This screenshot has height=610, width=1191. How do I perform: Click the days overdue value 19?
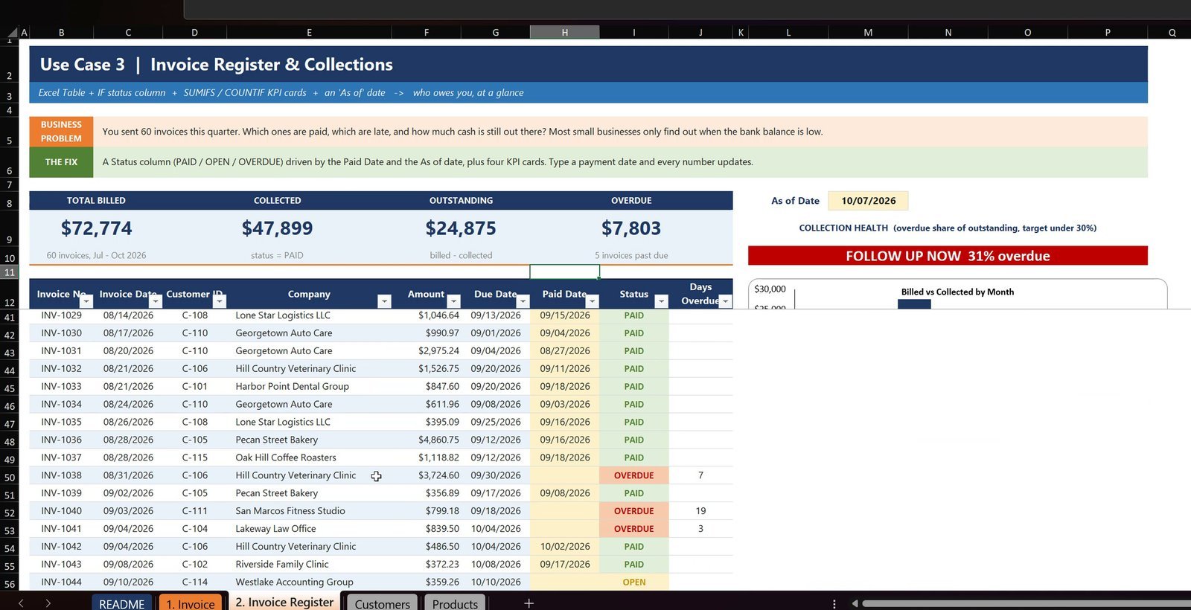pos(700,511)
